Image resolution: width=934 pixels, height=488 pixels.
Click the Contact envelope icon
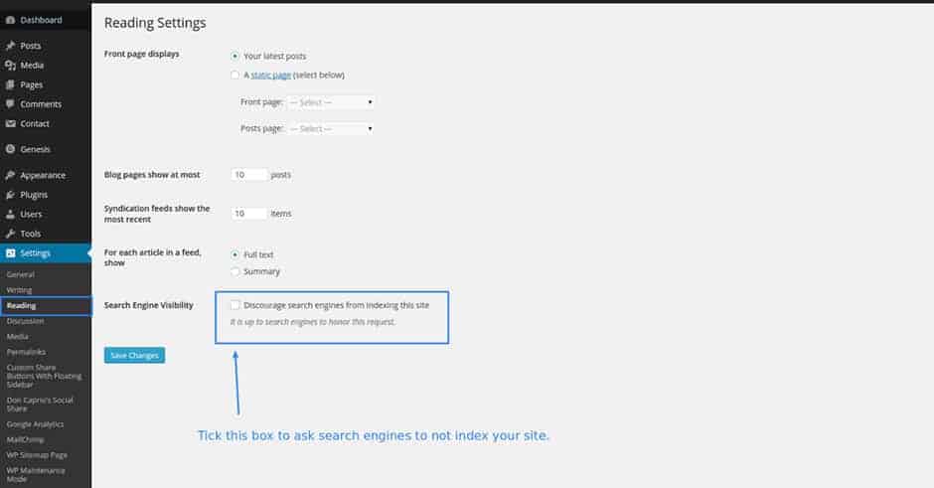pos(10,124)
